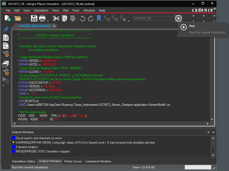Image resolution: width=229 pixels, height=171 pixels.
Task: Open a file using the folder icon
Action: [x=18, y=19]
